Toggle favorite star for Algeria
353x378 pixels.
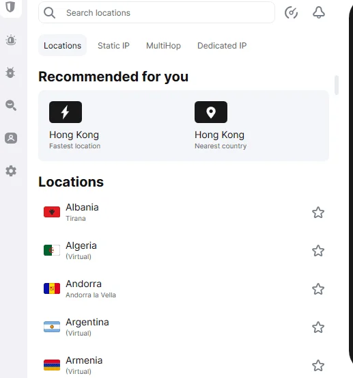(x=318, y=251)
